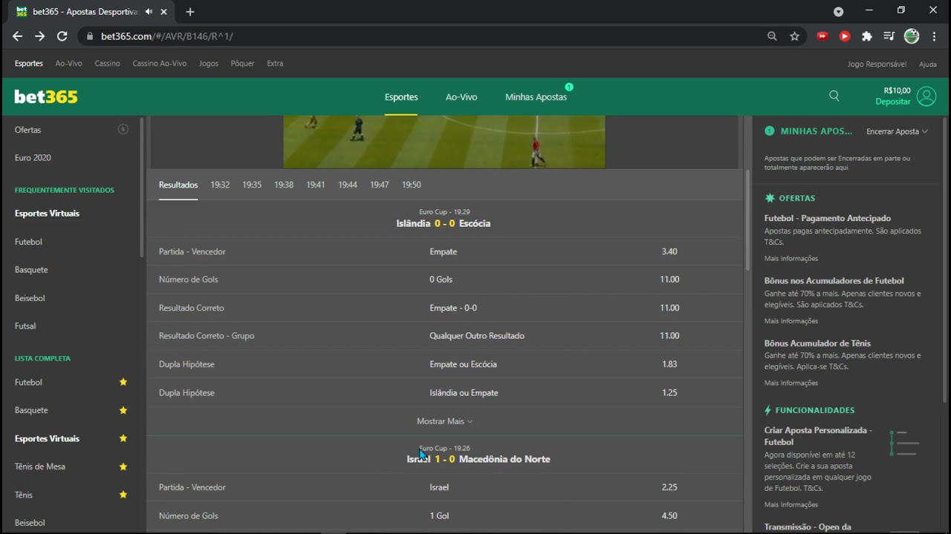
Task: Open the Chrome three-dot menu
Action: [933, 36]
